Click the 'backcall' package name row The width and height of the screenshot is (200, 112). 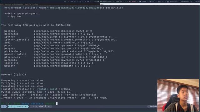click(10, 31)
